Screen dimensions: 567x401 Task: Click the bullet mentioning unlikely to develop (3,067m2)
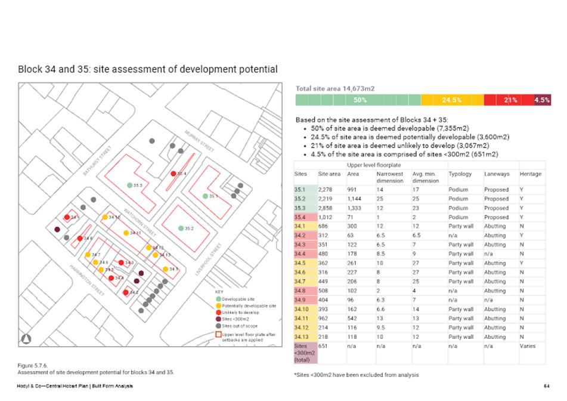click(x=400, y=146)
